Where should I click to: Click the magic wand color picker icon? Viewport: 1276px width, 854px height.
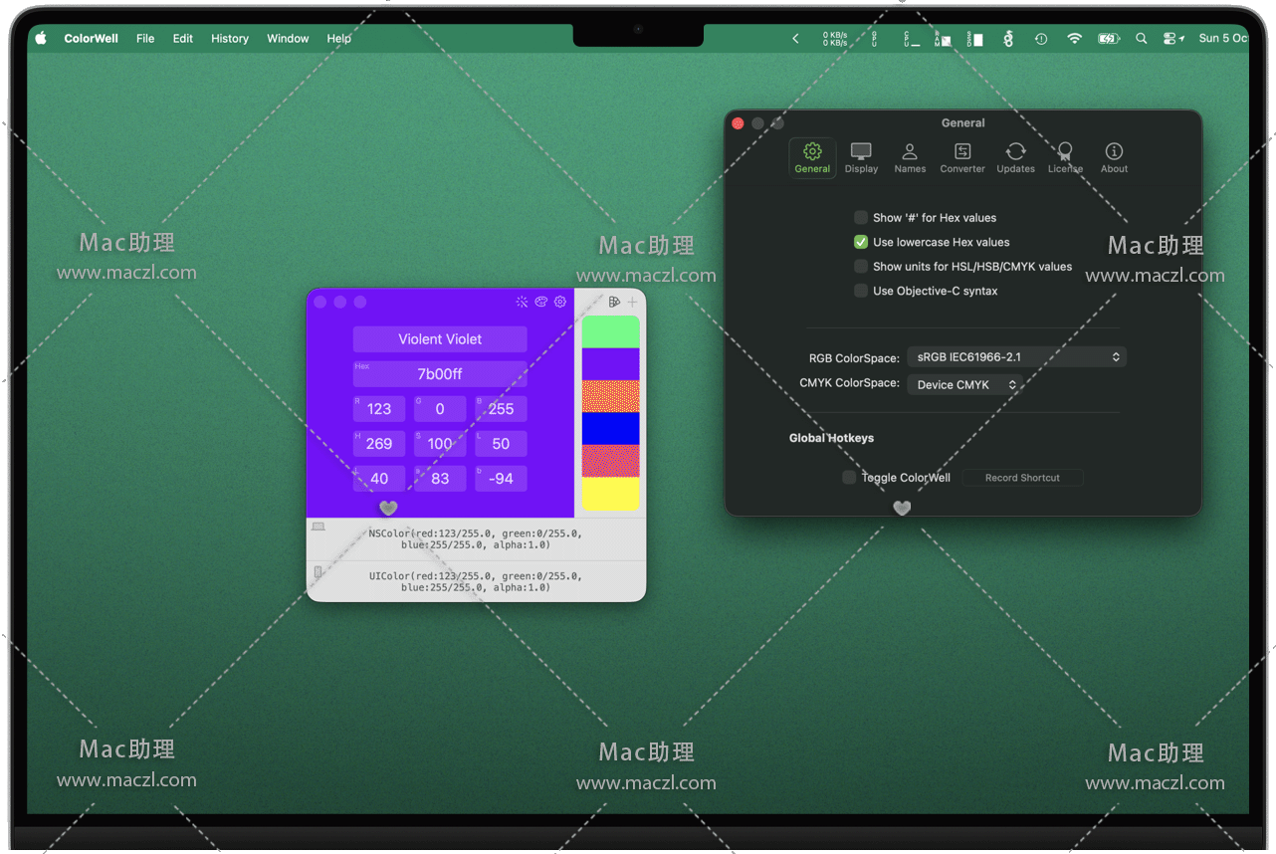click(522, 302)
